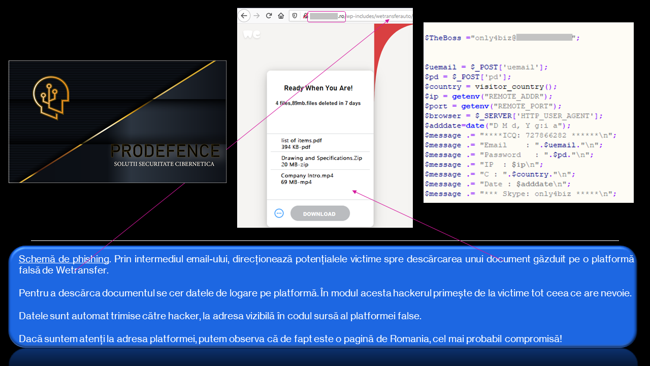Click the grey DOWNLOAD button

click(x=320, y=213)
